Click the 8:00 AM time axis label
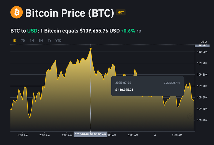The width and height of the screenshot is (214, 145). [177, 136]
